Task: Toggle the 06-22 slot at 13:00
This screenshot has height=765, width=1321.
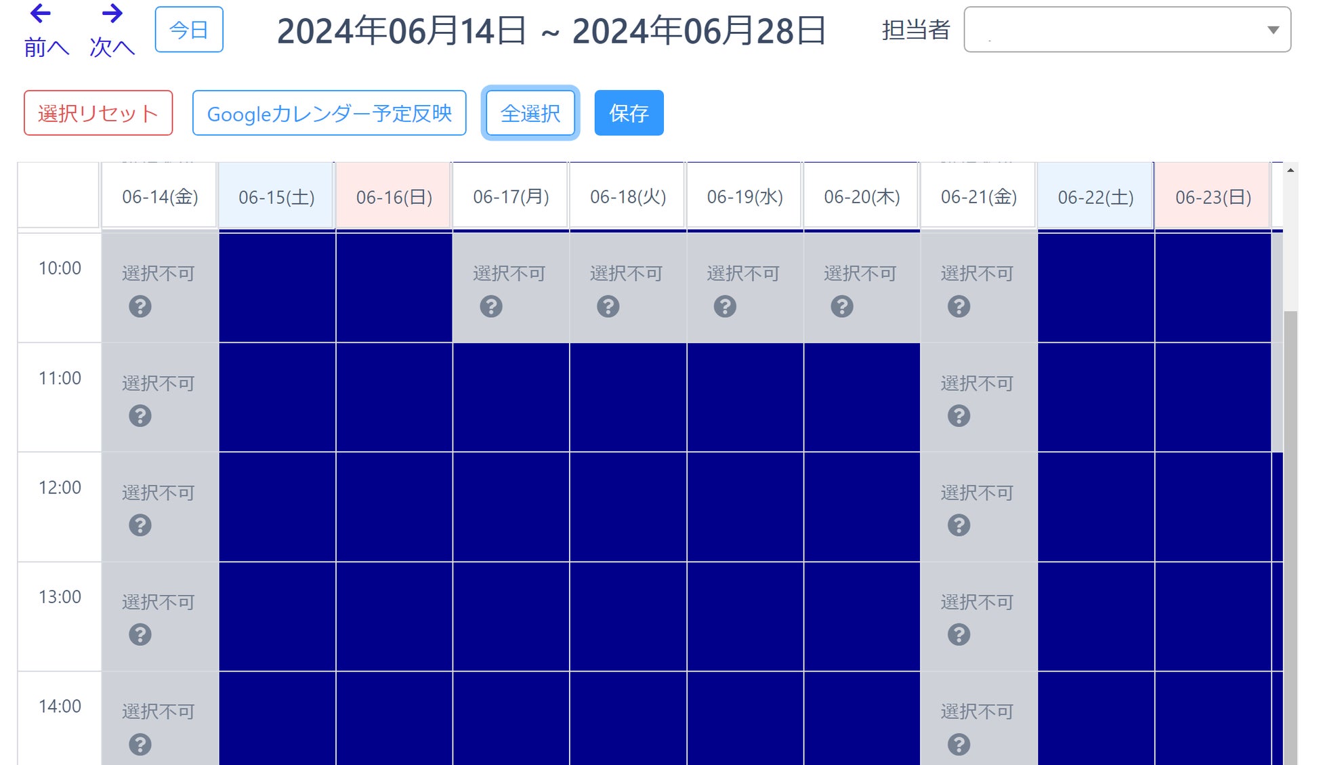Action: [1095, 617]
